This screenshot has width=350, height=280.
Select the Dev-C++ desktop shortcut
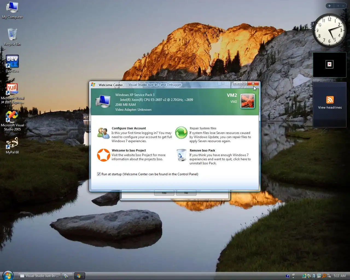[x=12, y=64]
